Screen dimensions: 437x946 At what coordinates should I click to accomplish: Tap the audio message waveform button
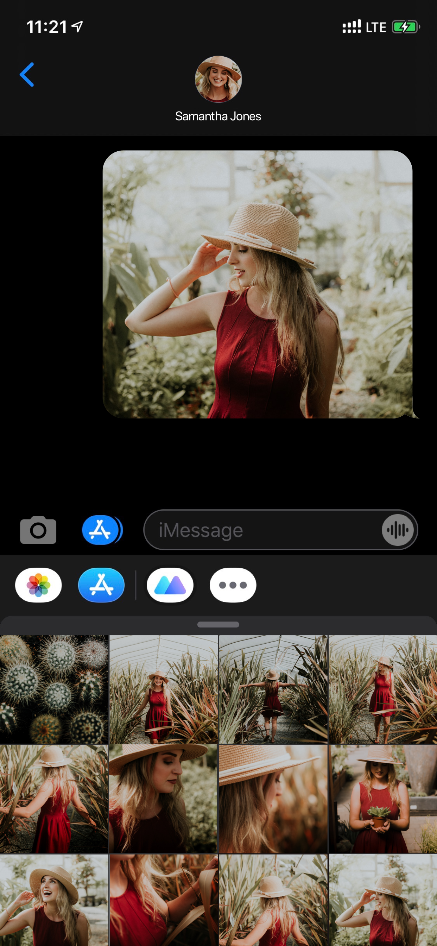tap(398, 530)
